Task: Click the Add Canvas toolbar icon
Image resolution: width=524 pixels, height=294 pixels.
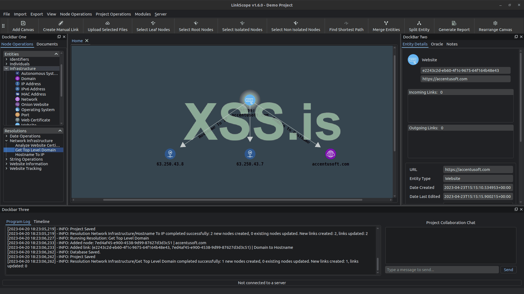Action: (23, 23)
